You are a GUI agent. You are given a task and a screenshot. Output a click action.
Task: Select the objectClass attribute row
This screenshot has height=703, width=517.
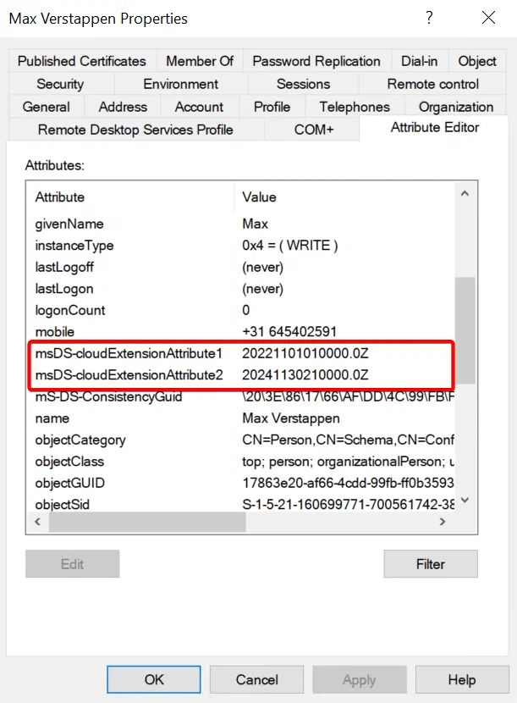(x=241, y=462)
